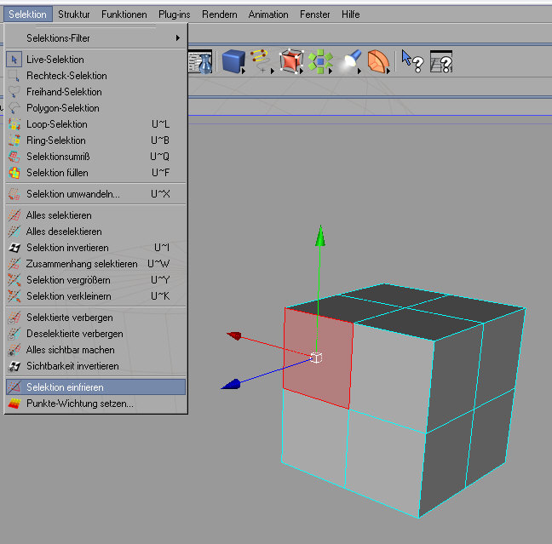Add a light with the spotlight icon

(x=350, y=61)
